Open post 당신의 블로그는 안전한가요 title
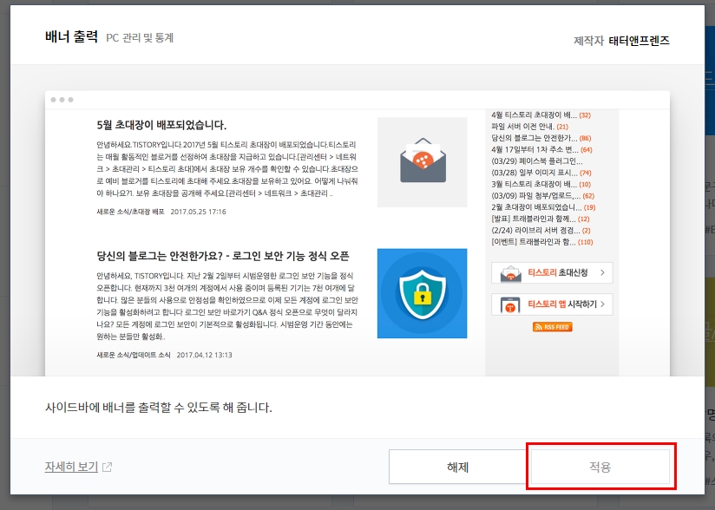The height and width of the screenshot is (510, 715). click(x=223, y=256)
